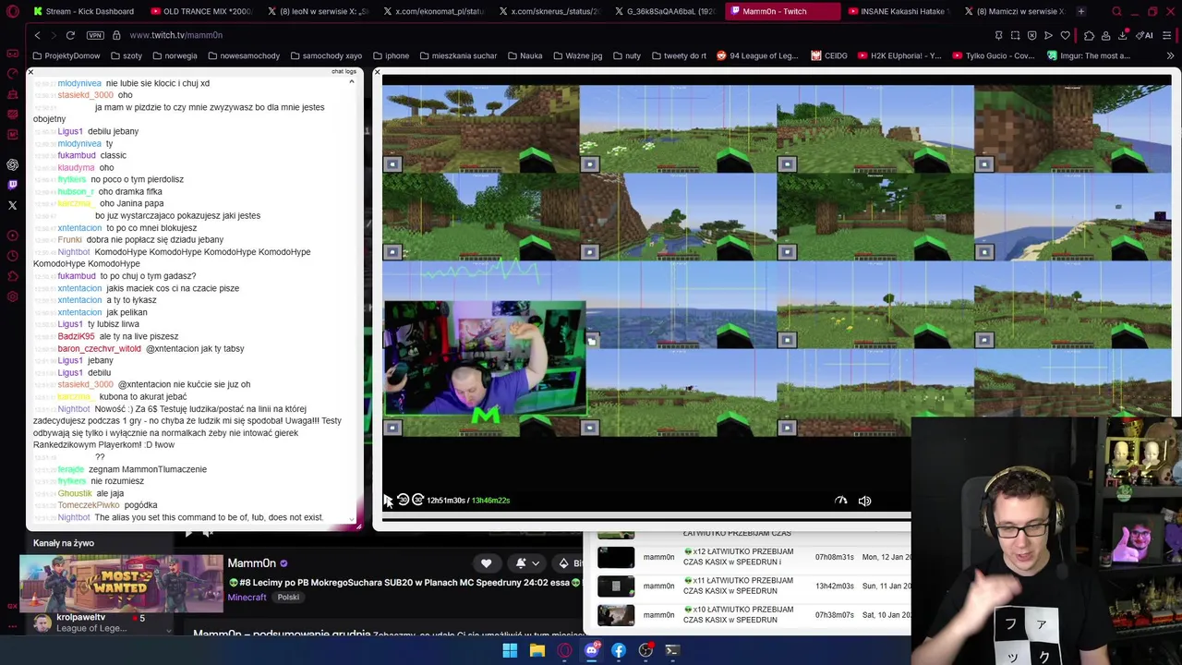The width and height of the screenshot is (1182, 665).
Task: Open the Mamm0n channel name link
Action: pyautogui.click(x=251, y=563)
